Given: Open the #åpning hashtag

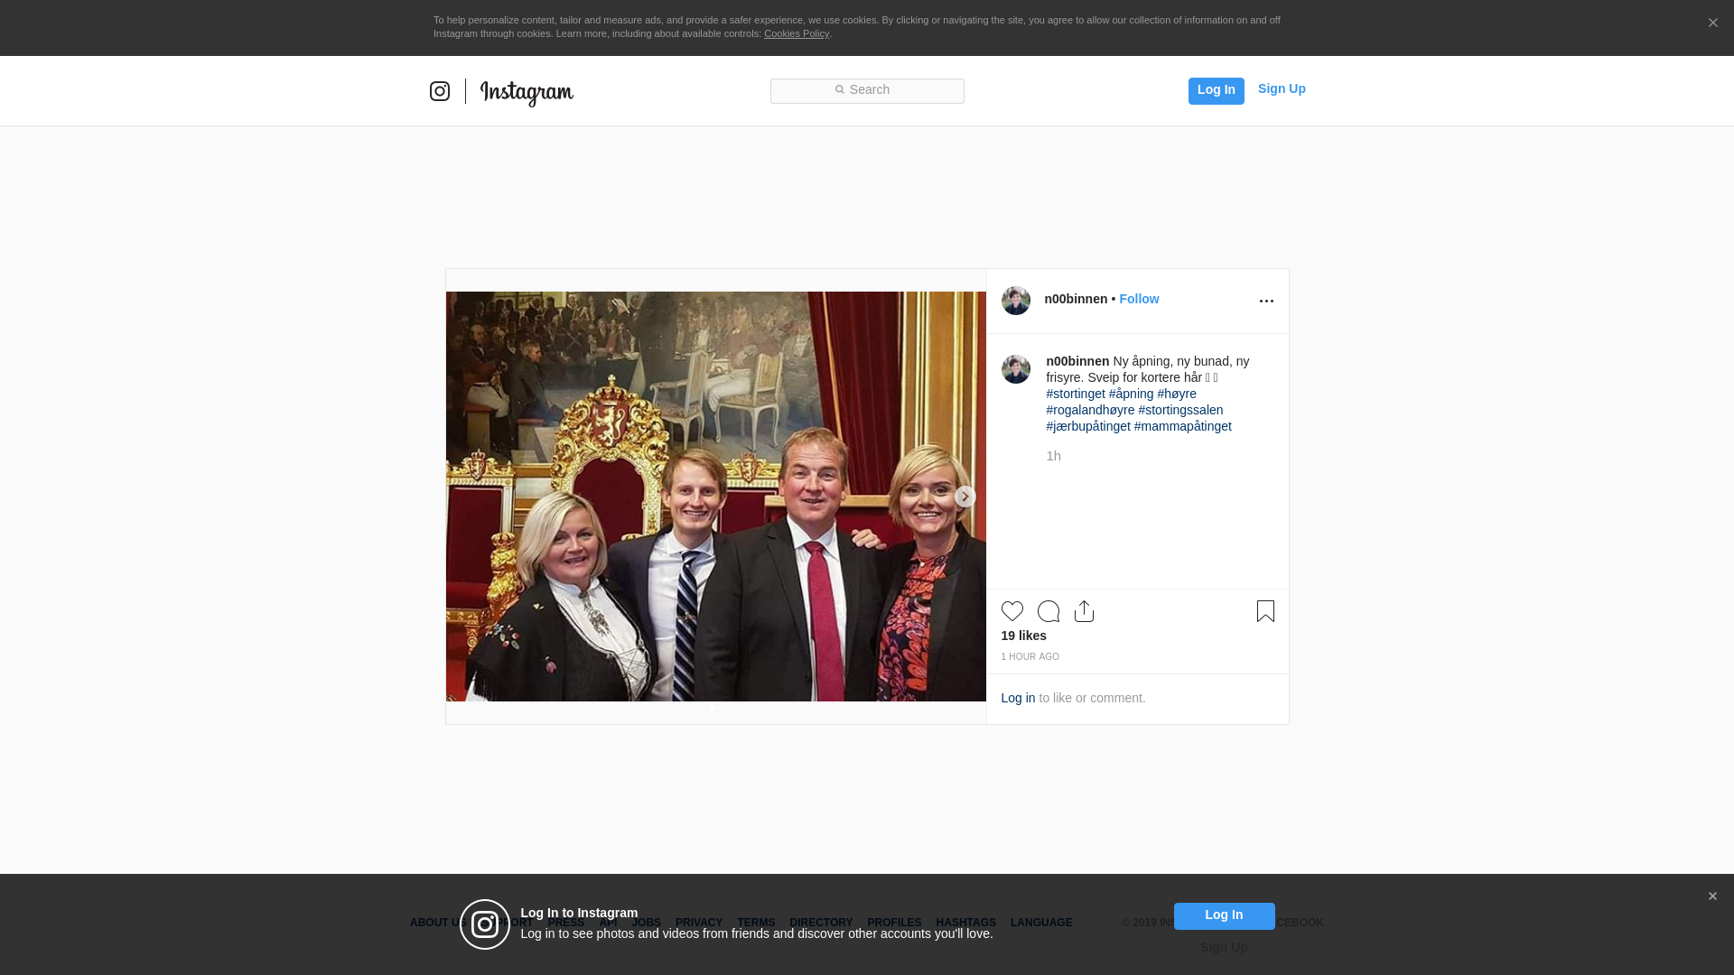Looking at the screenshot, I should coord(1131,394).
